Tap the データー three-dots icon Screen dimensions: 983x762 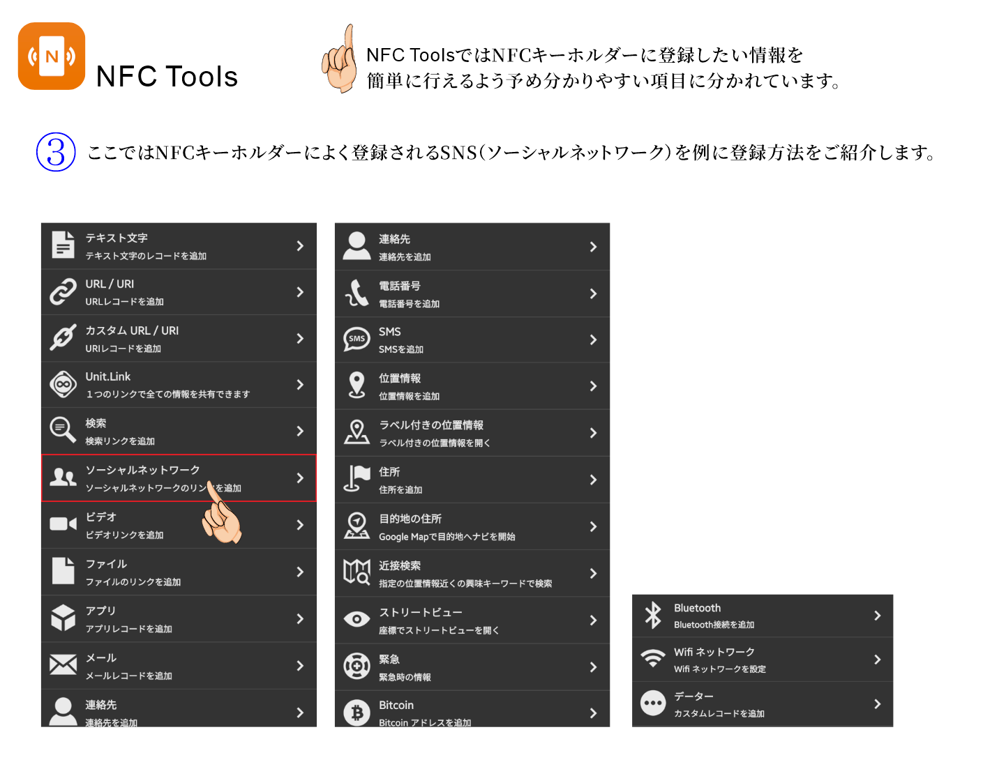[x=653, y=703]
